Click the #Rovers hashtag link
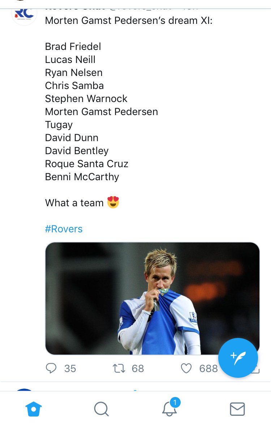271x427 pixels. pos(64,229)
